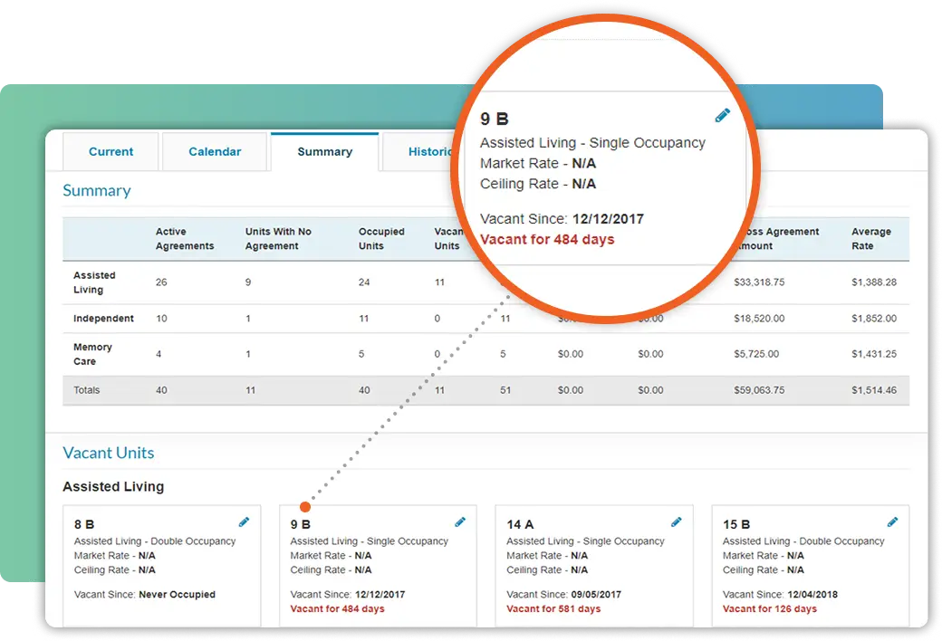Select the edit icon for the highlighted vacant unit
Image resolution: width=942 pixels, height=641 pixels.
pyautogui.click(x=460, y=522)
